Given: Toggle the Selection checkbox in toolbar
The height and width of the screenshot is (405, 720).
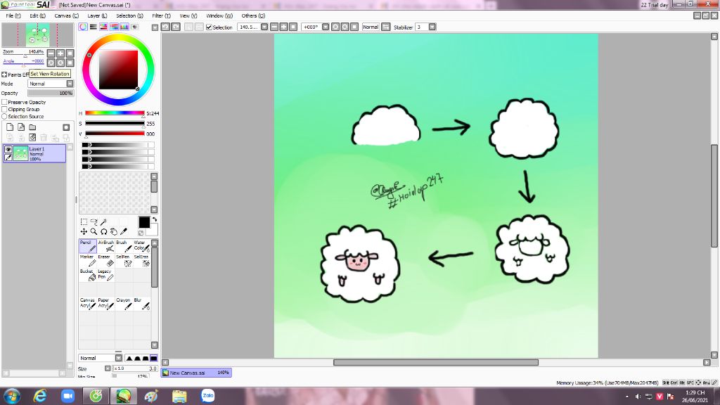Looking at the screenshot, I should [209, 27].
